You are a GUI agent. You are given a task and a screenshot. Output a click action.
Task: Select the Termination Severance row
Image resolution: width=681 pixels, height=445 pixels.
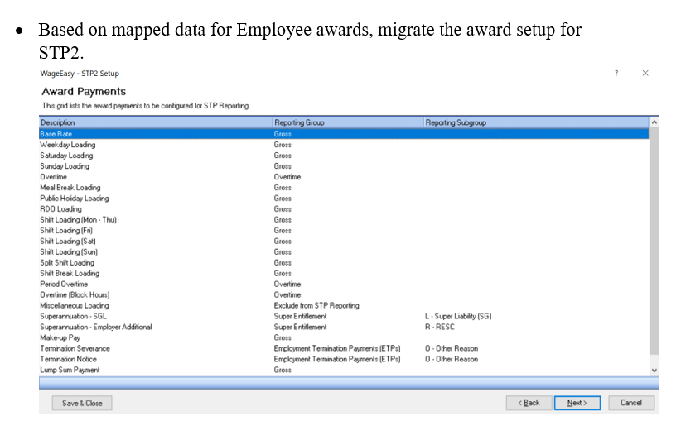[344, 349]
